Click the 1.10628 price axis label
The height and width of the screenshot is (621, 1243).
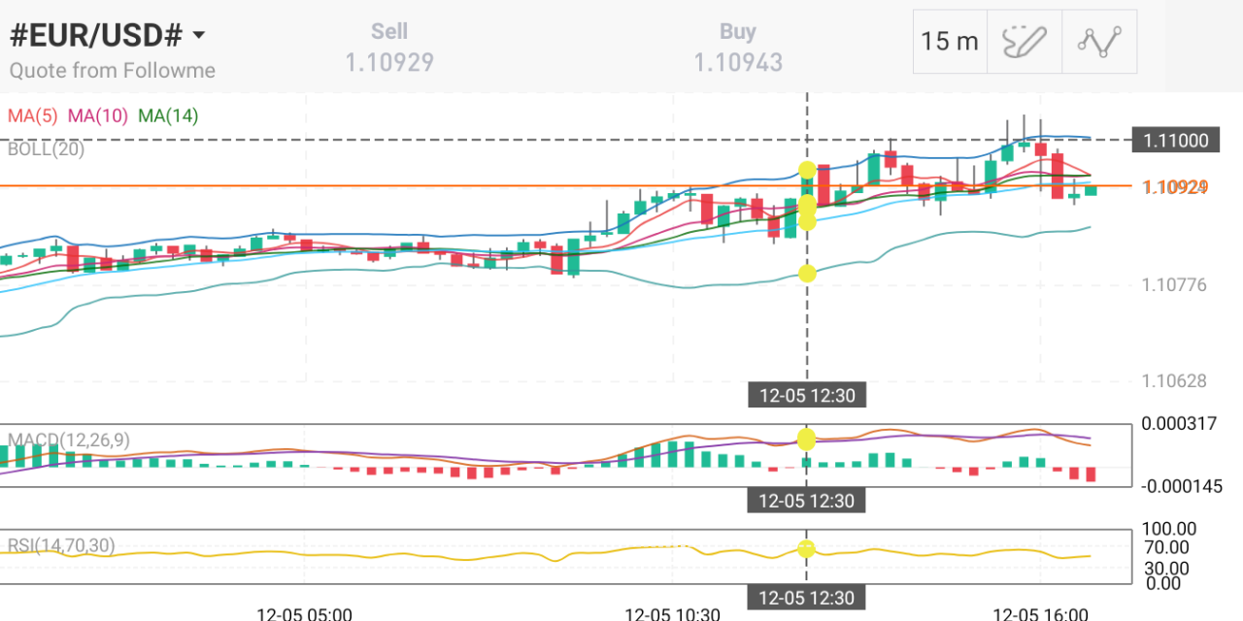click(1175, 380)
